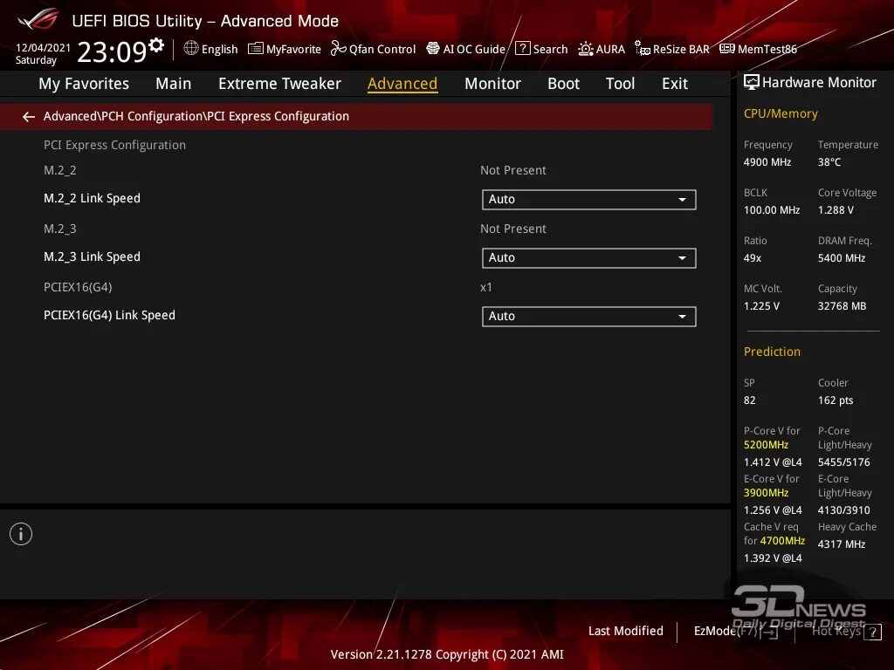Viewport: 894px width, 670px height.
Task: Click the ReSize BAR label
Action: click(x=681, y=49)
